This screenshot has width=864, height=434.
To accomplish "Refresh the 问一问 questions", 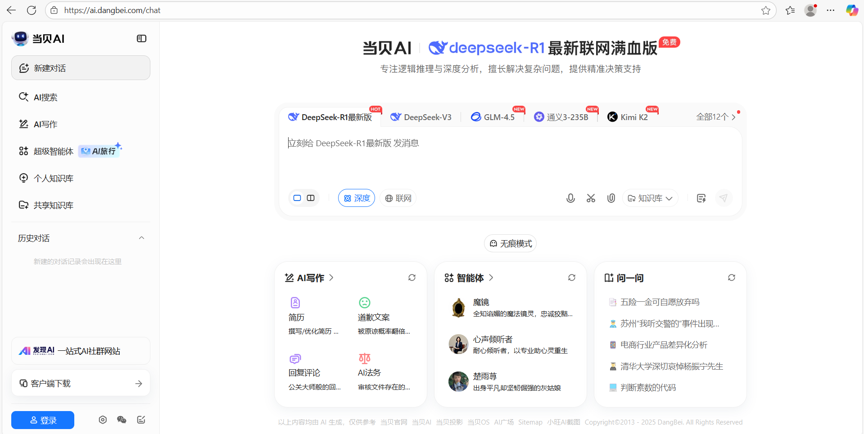I will click(x=732, y=277).
